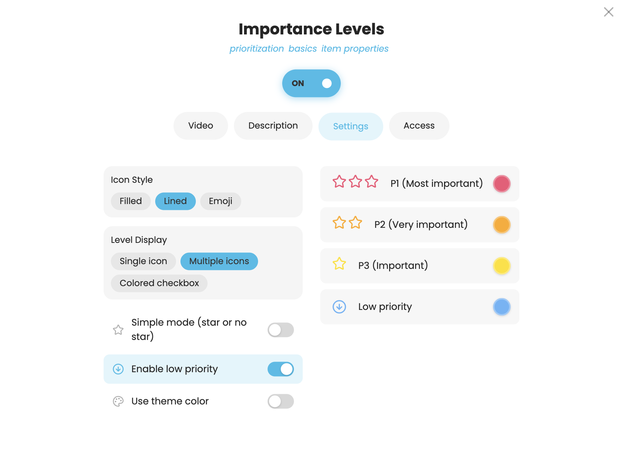Click the item properties link
This screenshot has height=455, width=623.
click(355, 48)
